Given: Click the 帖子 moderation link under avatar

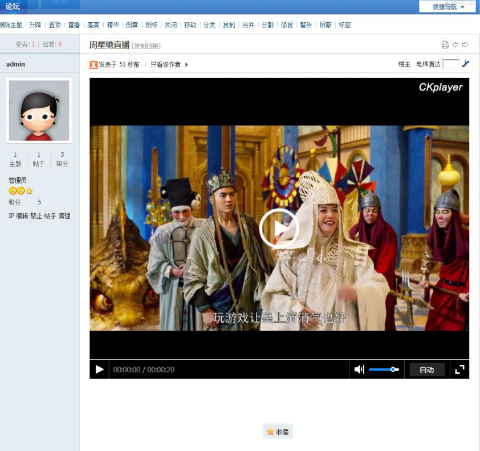Looking at the screenshot, I should tap(50, 216).
